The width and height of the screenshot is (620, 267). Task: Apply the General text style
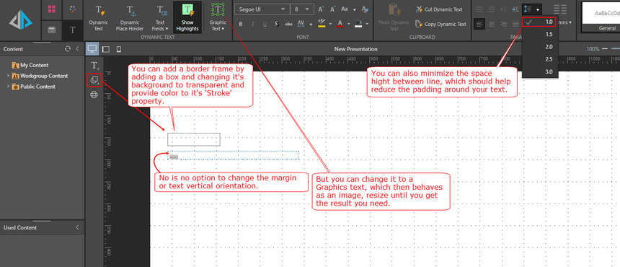(x=601, y=17)
